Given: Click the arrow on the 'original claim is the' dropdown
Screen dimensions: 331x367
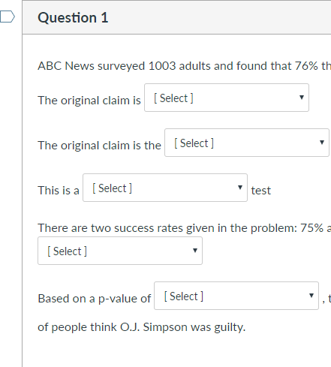Looking at the screenshot, I should 322,143.
